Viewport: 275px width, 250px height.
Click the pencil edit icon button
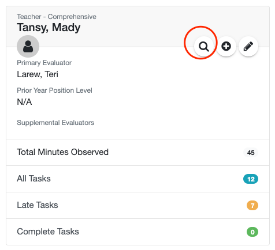tap(248, 47)
